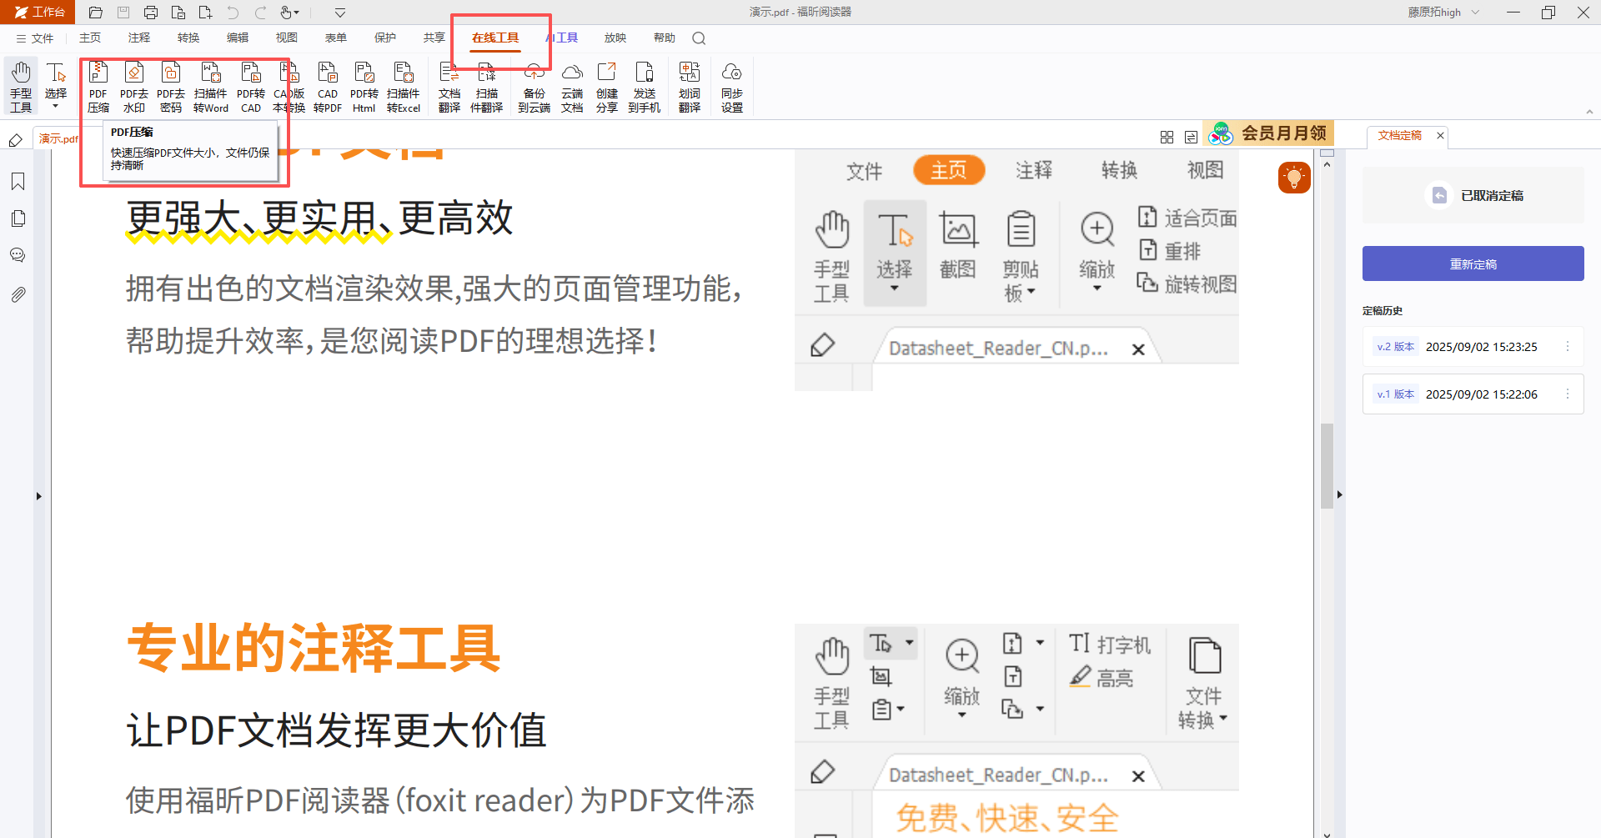Image resolution: width=1601 pixels, height=838 pixels.
Task: Start 文档翻译 document translation
Action: click(x=449, y=87)
